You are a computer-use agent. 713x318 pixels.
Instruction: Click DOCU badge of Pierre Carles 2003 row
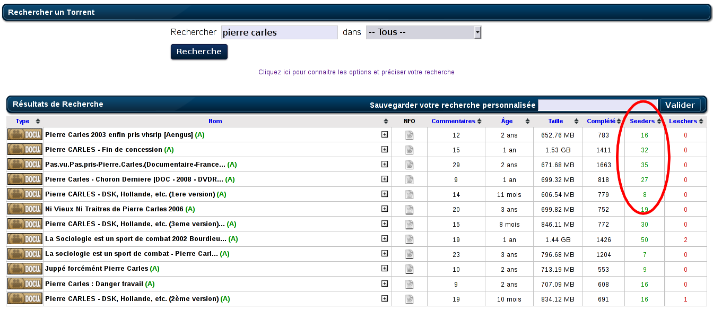24,135
